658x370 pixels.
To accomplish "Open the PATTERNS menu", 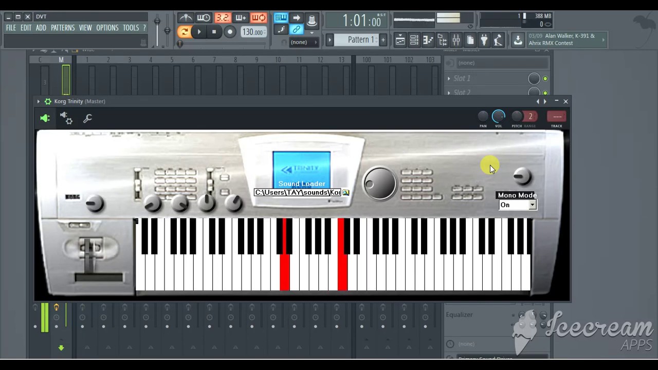I will (63, 28).
